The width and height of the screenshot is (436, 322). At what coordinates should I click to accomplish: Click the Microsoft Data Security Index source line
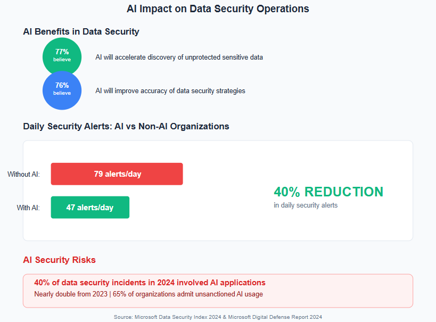pos(218,317)
